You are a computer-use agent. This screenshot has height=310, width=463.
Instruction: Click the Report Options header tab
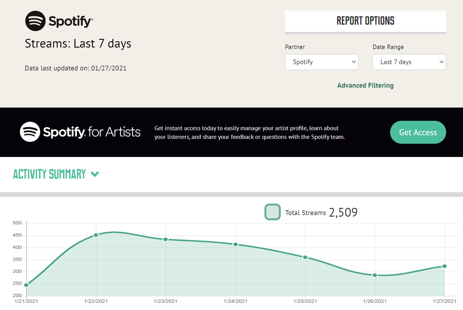[x=365, y=21]
